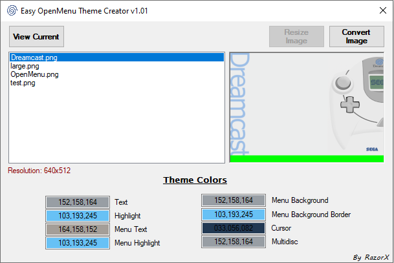Image resolution: width=394 pixels, height=263 pixels.
Task: Click the Menu Background Border label
Action: pos(311,215)
